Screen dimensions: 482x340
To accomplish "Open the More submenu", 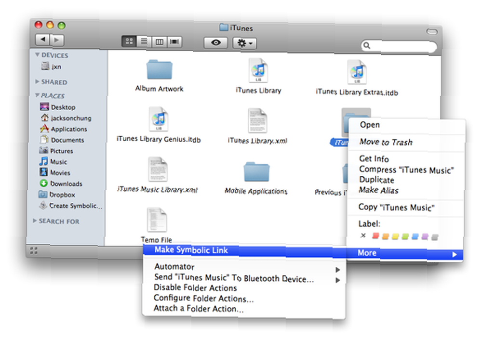I will click(x=405, y=254).
